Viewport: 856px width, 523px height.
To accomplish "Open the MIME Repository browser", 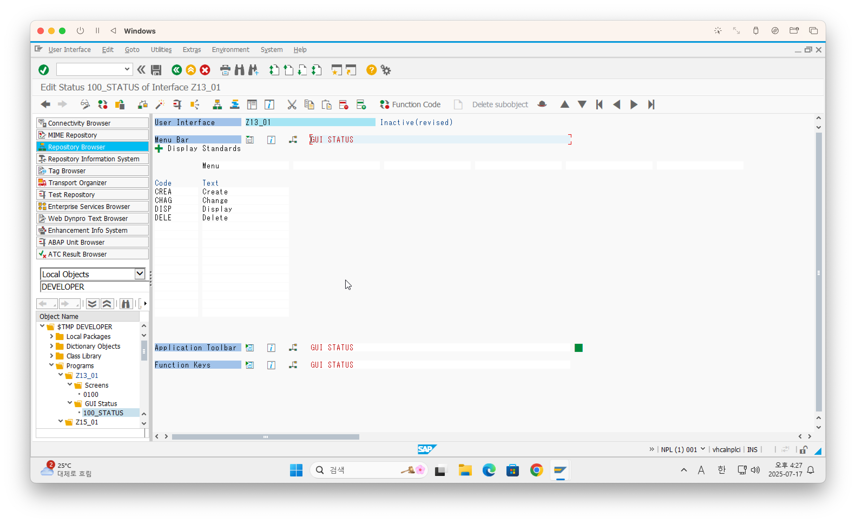I will click(x=93, y=135).
